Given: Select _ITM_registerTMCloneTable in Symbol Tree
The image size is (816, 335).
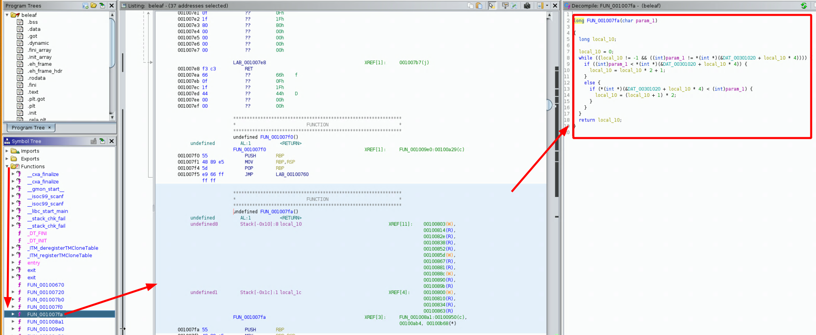Looking at the screenshot, I should 60,255.
